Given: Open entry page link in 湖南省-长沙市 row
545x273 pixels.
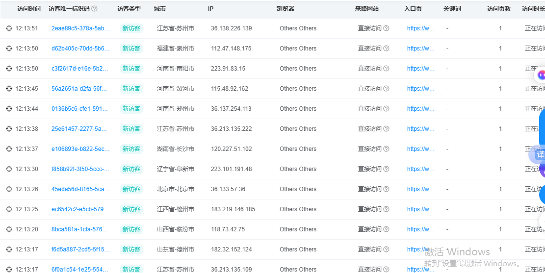Looking at the screenshot, I should click(421, 149).
